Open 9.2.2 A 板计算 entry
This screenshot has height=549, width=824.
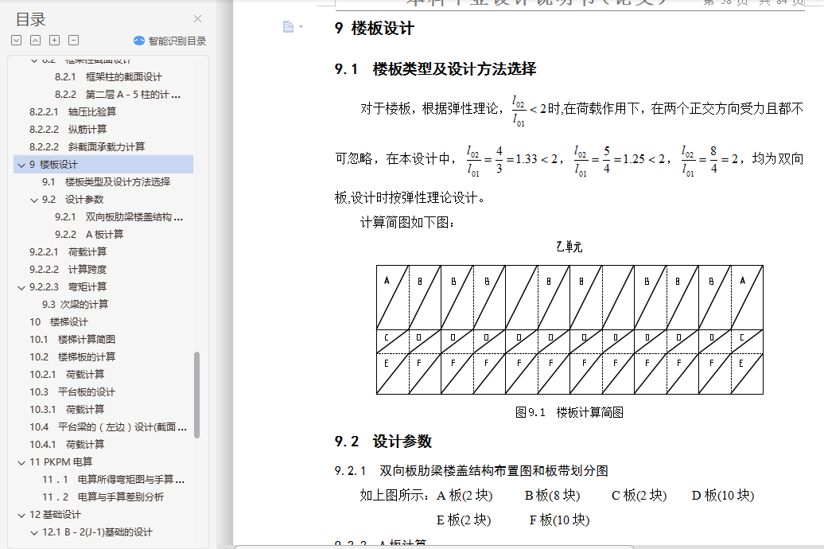click(x=89, y=235)
